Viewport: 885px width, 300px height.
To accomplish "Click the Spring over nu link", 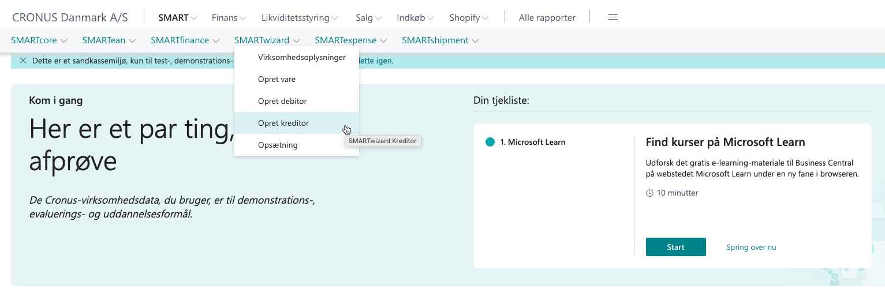I will coord(750,247).
